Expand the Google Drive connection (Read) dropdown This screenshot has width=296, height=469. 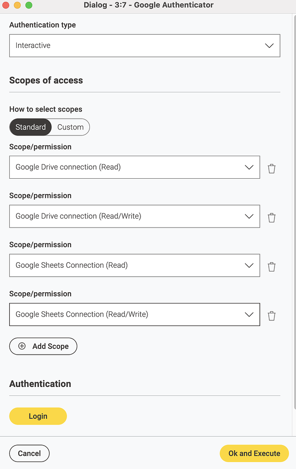click(x=134, y=167)
